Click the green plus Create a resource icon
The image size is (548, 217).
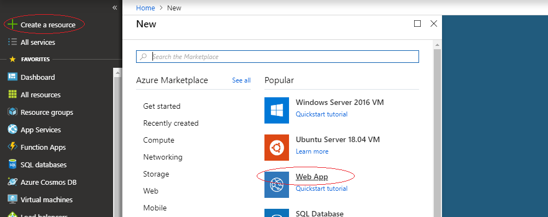click(12, 25)
